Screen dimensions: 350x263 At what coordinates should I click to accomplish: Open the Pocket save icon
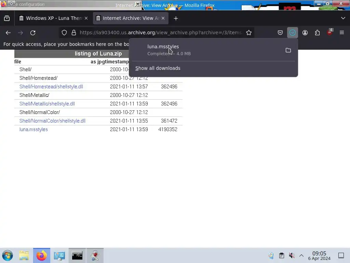click(x=280, y=33)
